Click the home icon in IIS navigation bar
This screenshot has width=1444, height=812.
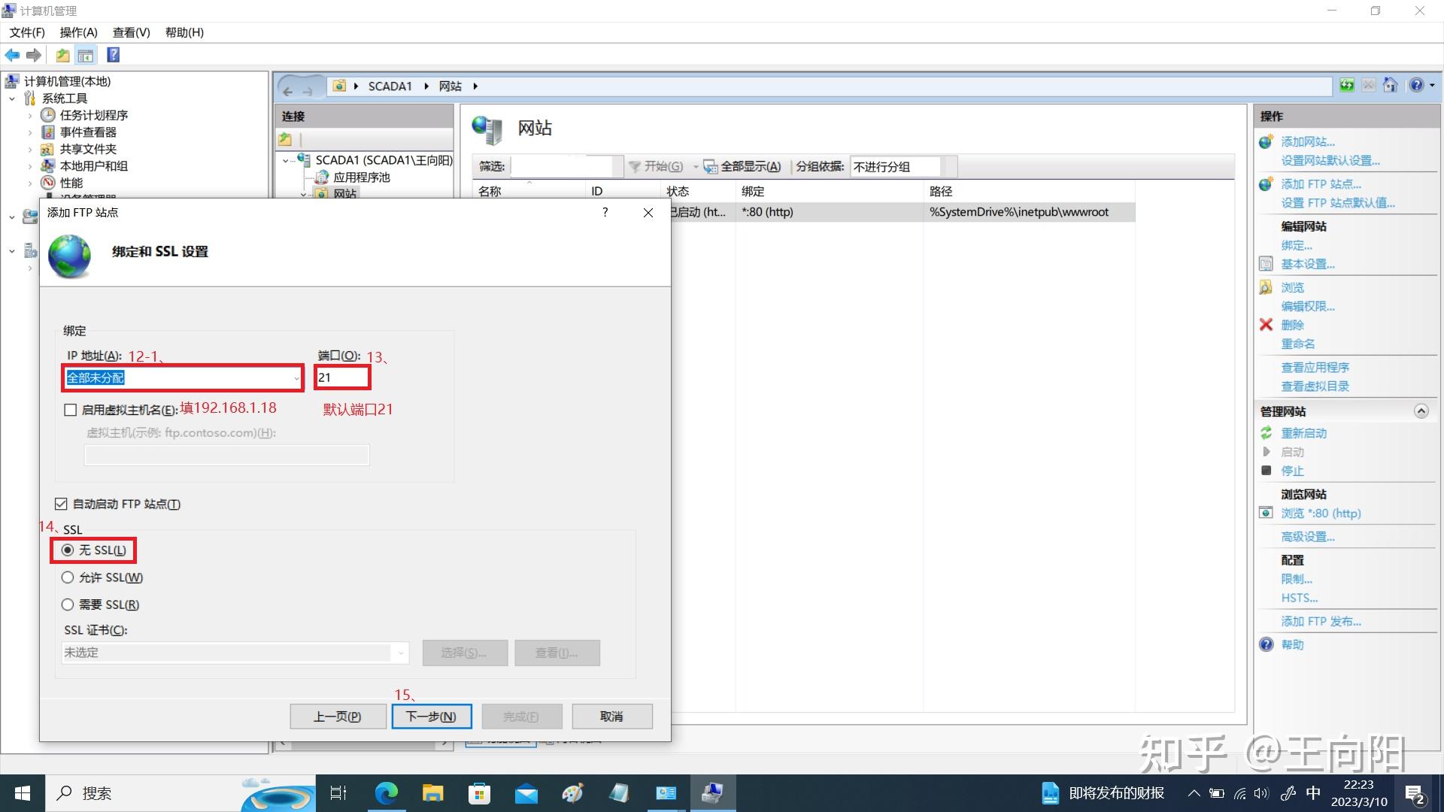coord(1390,86)
